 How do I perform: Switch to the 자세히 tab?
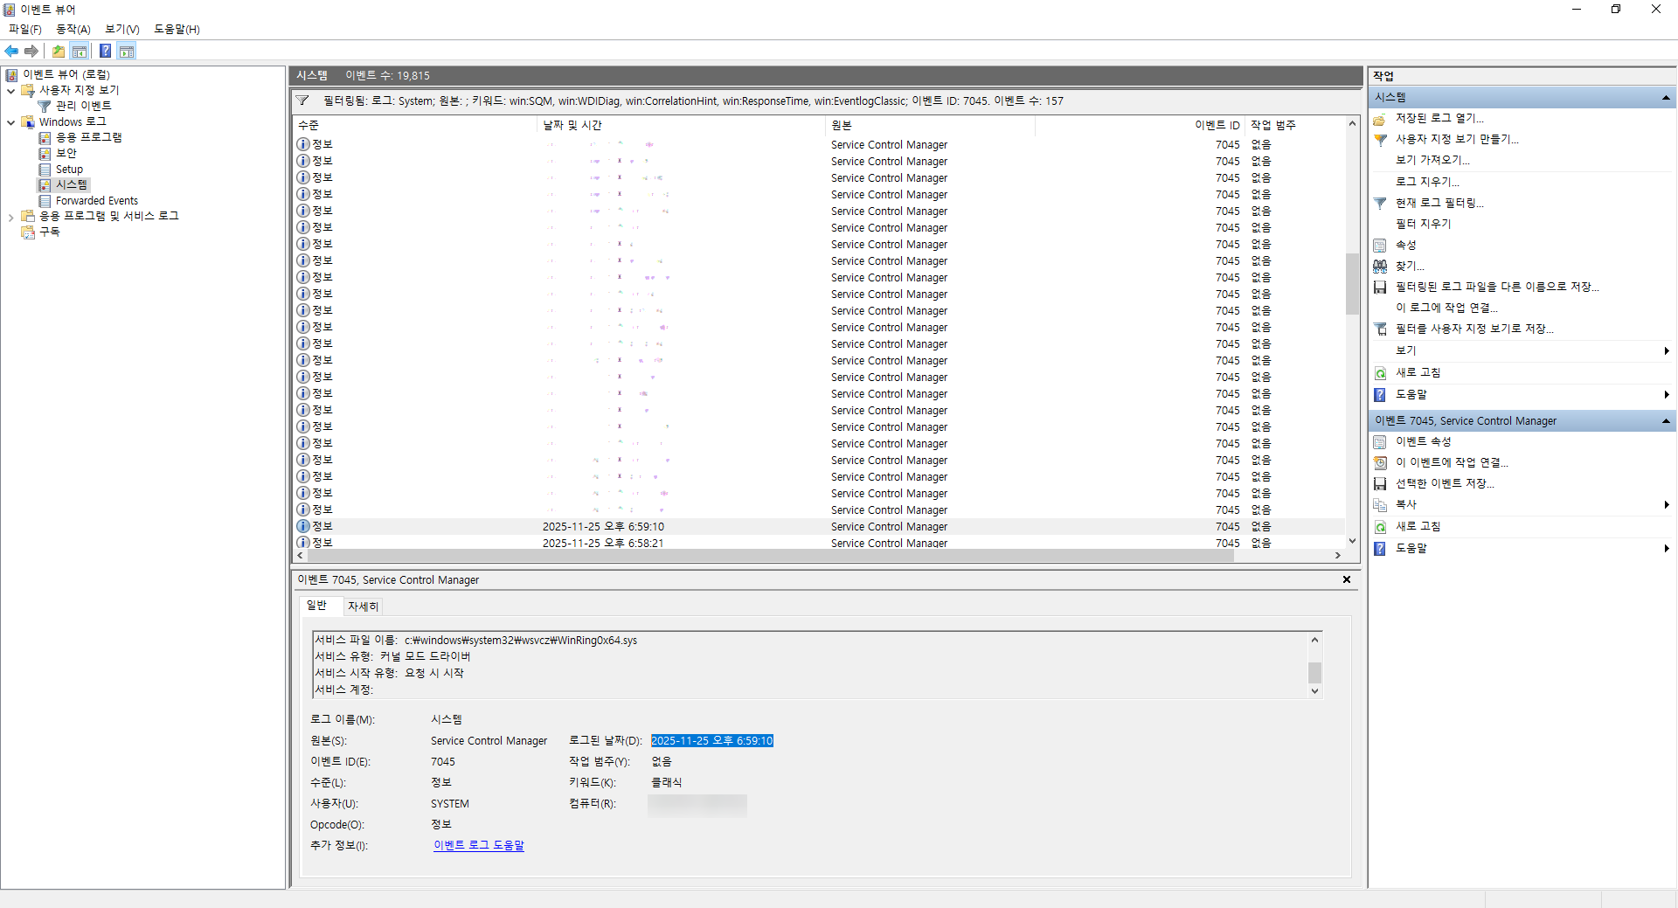coord(363,606)
